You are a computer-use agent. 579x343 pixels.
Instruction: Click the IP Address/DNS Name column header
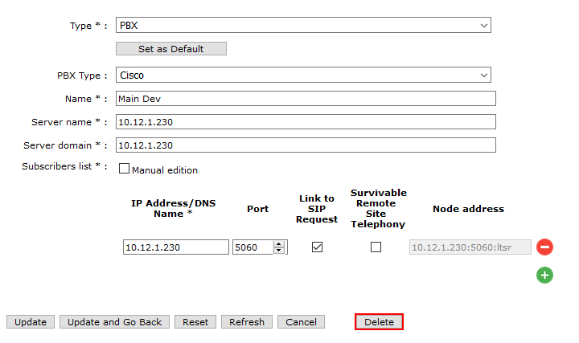coord(173,208)
